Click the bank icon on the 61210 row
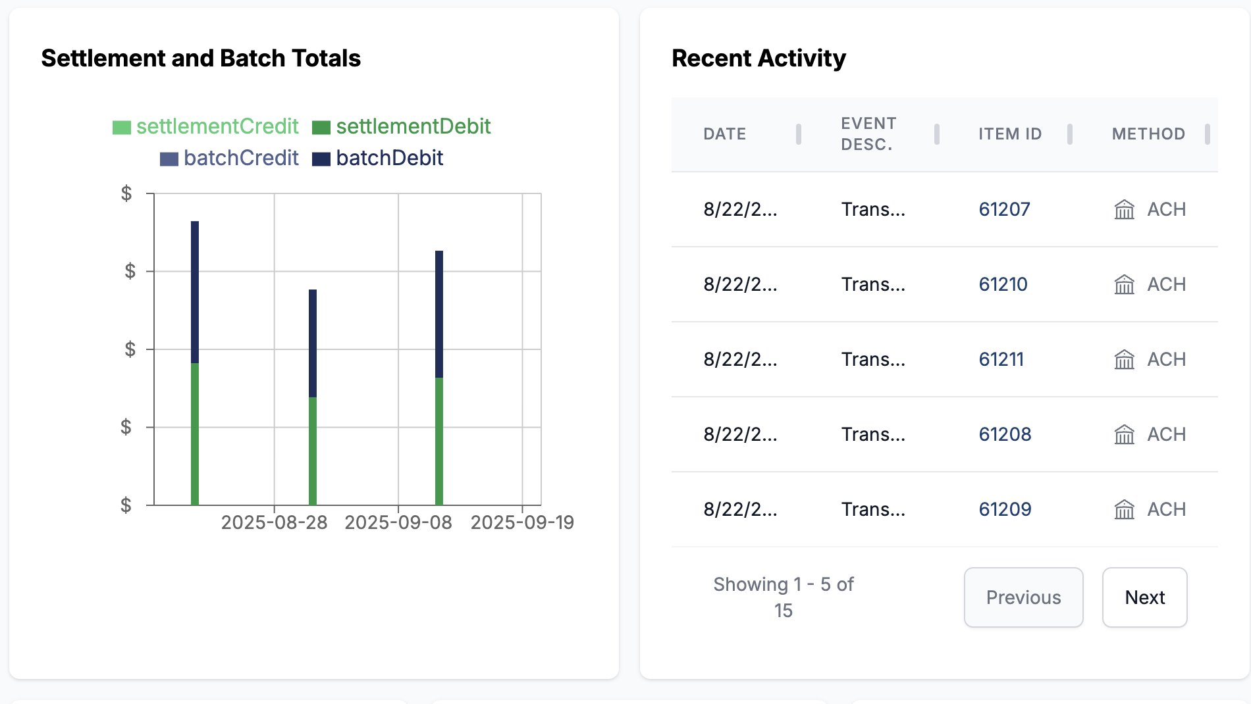The height and width of the screenshot is (704, 1251). coord(1124,284)
